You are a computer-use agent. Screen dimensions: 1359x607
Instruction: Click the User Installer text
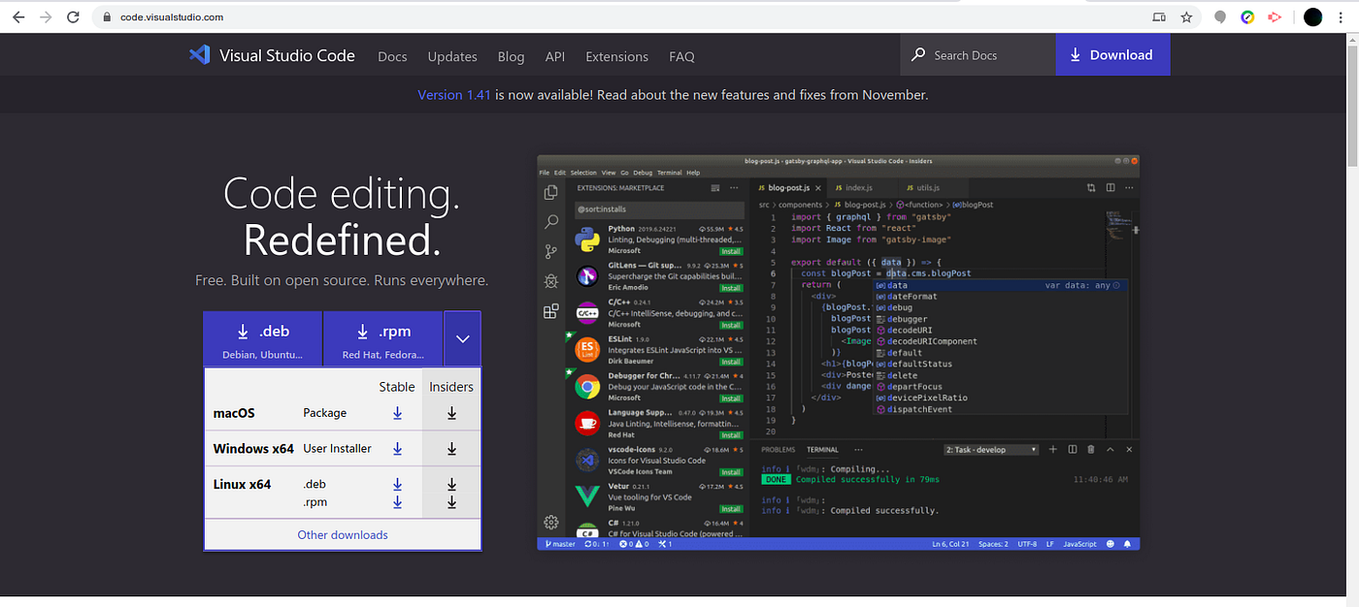point(337,449)
